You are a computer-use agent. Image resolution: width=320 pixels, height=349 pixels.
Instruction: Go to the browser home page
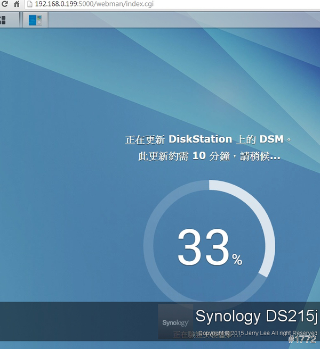click(17, 4)
